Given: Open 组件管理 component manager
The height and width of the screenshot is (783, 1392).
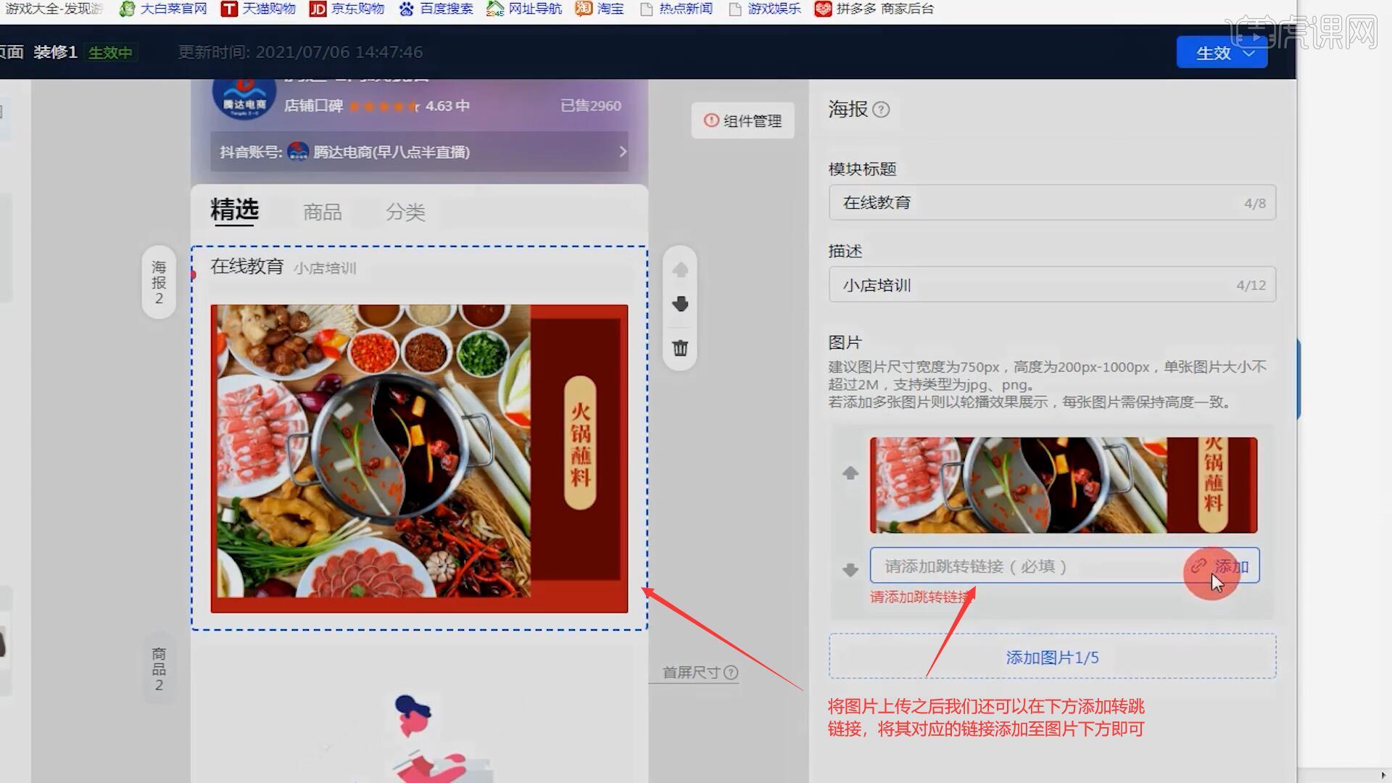Looking at the screenshot, I should tap(743, 121).
